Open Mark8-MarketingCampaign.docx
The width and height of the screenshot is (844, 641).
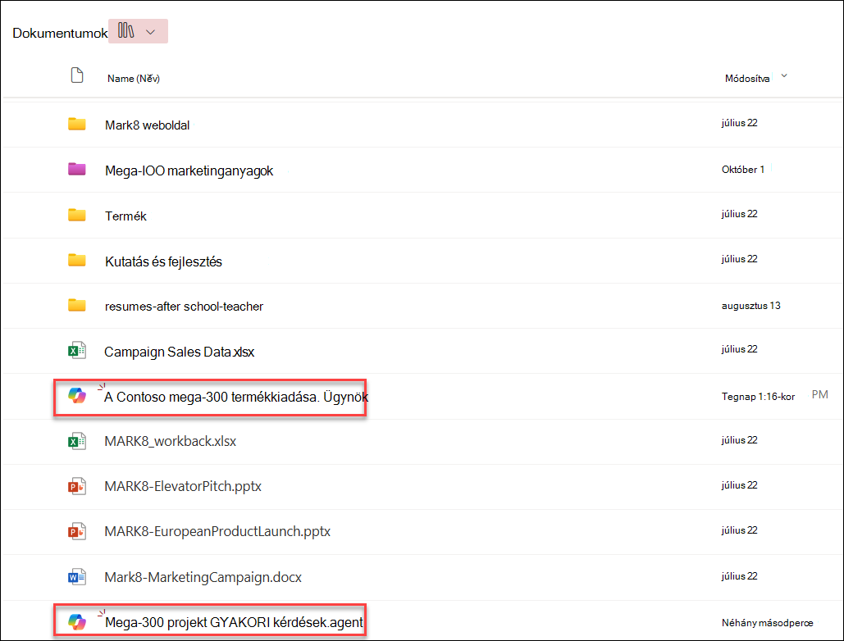point(203,578)
